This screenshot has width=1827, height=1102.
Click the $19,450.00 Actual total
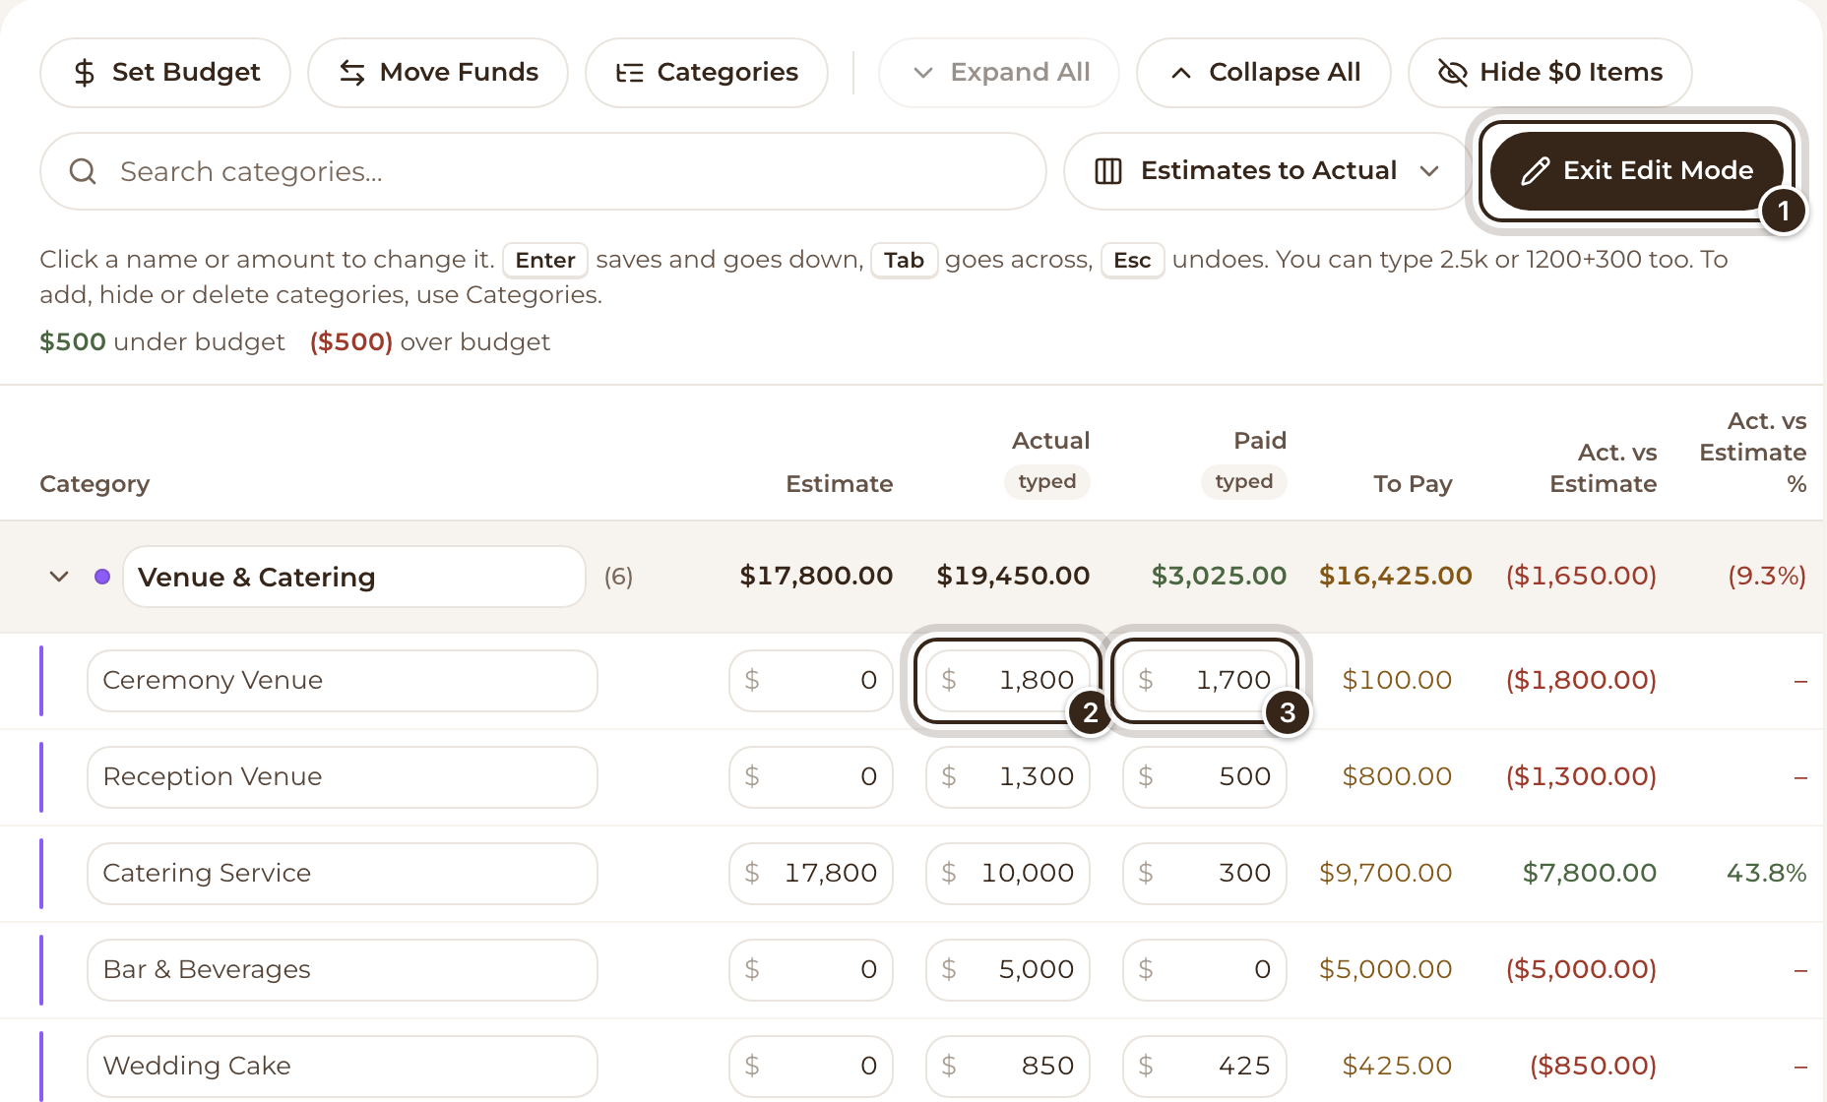pos(1013,577)
